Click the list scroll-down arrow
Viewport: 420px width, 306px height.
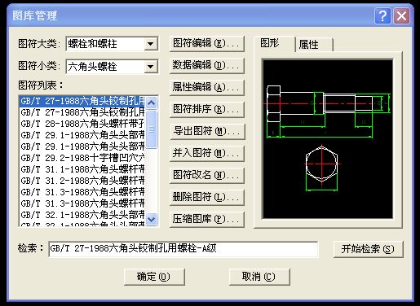point(152,219)
